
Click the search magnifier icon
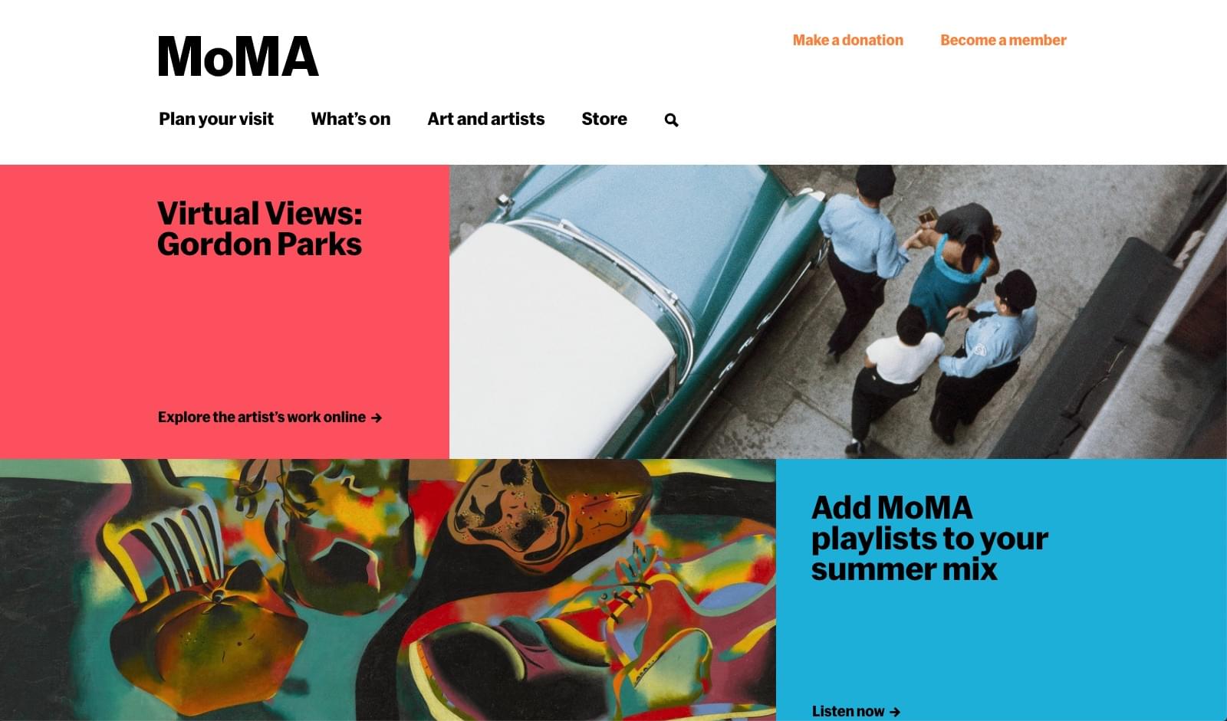click(671, 120)
